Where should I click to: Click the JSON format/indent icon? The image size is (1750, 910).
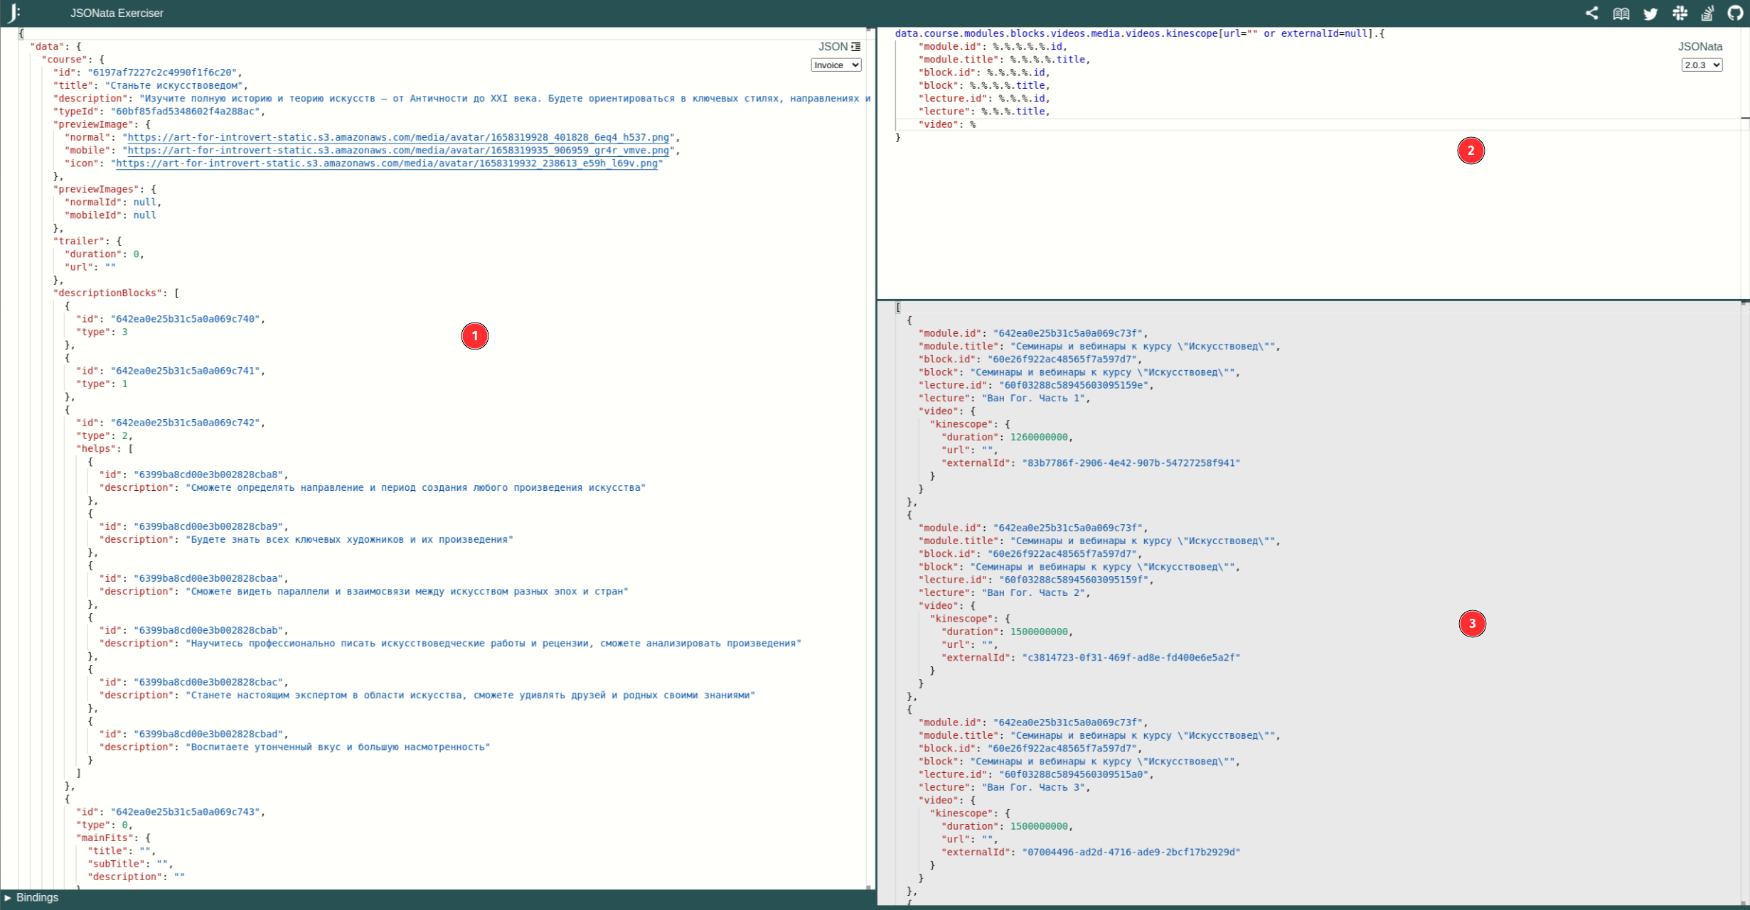pyautogui.click(x=856, y=46)
